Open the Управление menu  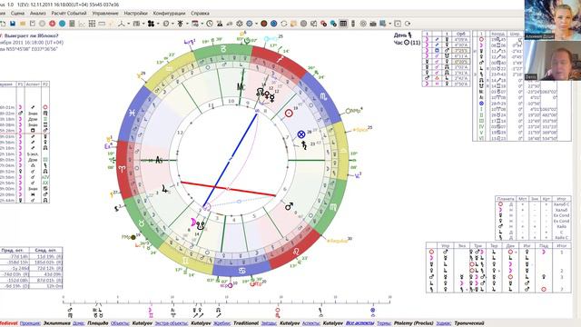[x=105, y=13]
